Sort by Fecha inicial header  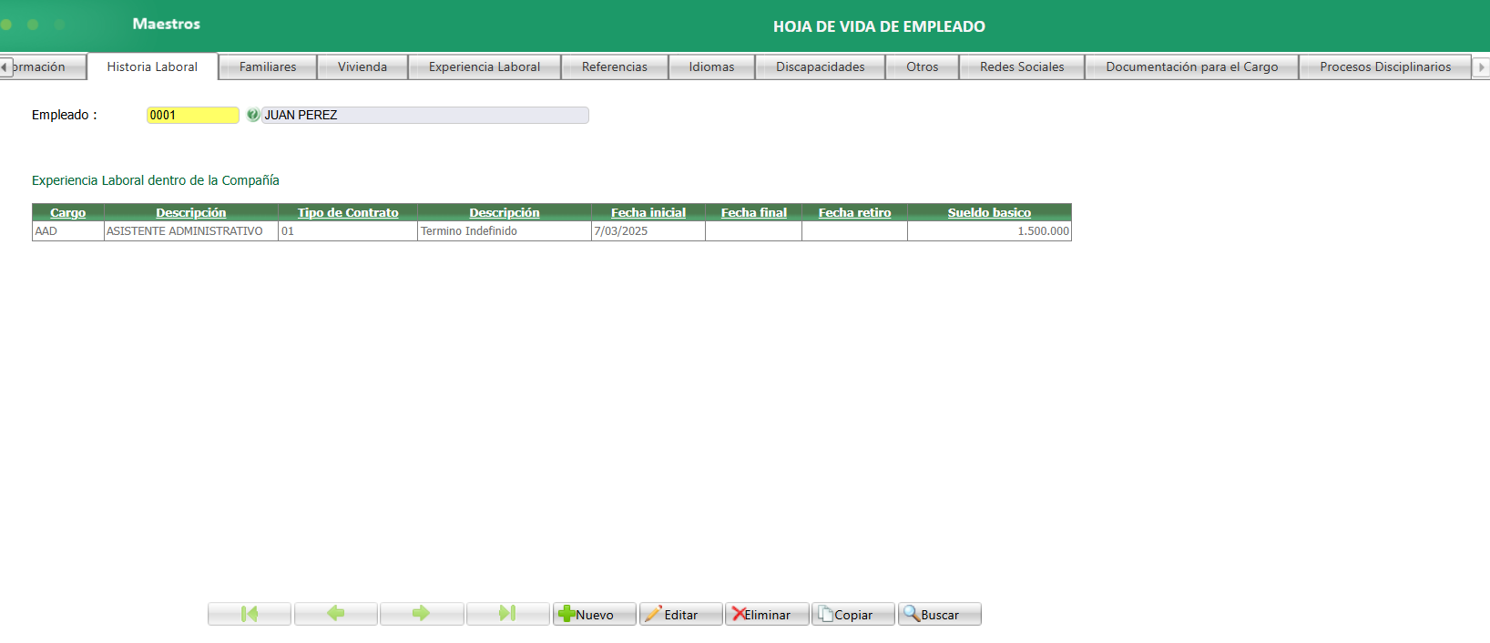point(648,212)
